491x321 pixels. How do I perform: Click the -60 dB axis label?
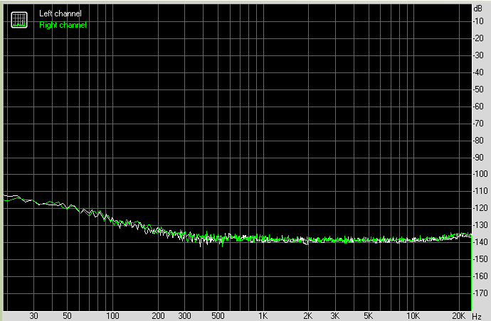click(478, 107)
